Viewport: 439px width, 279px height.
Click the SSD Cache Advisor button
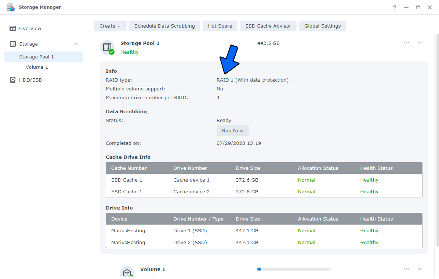pos(268,26)
